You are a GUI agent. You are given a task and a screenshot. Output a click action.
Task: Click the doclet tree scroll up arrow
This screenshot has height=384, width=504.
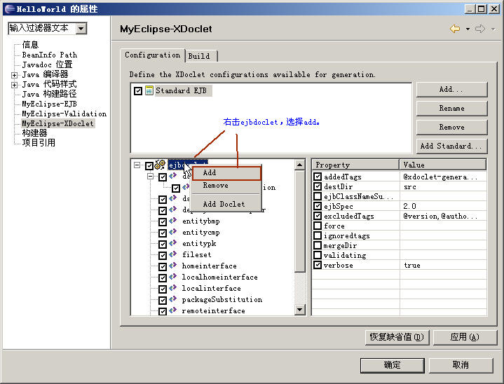click(299, 165)
